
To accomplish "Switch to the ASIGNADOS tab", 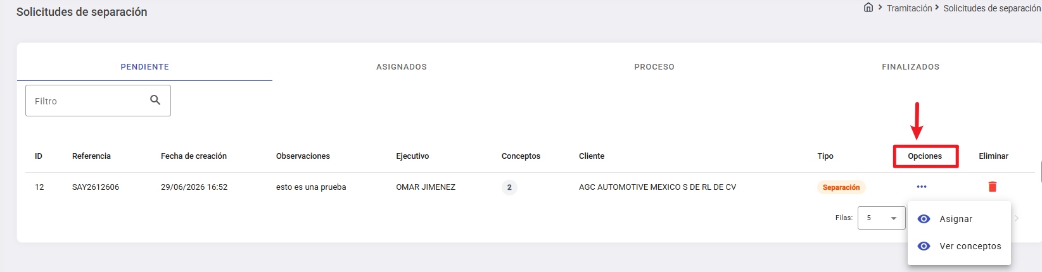I will (x=402, y=66).
